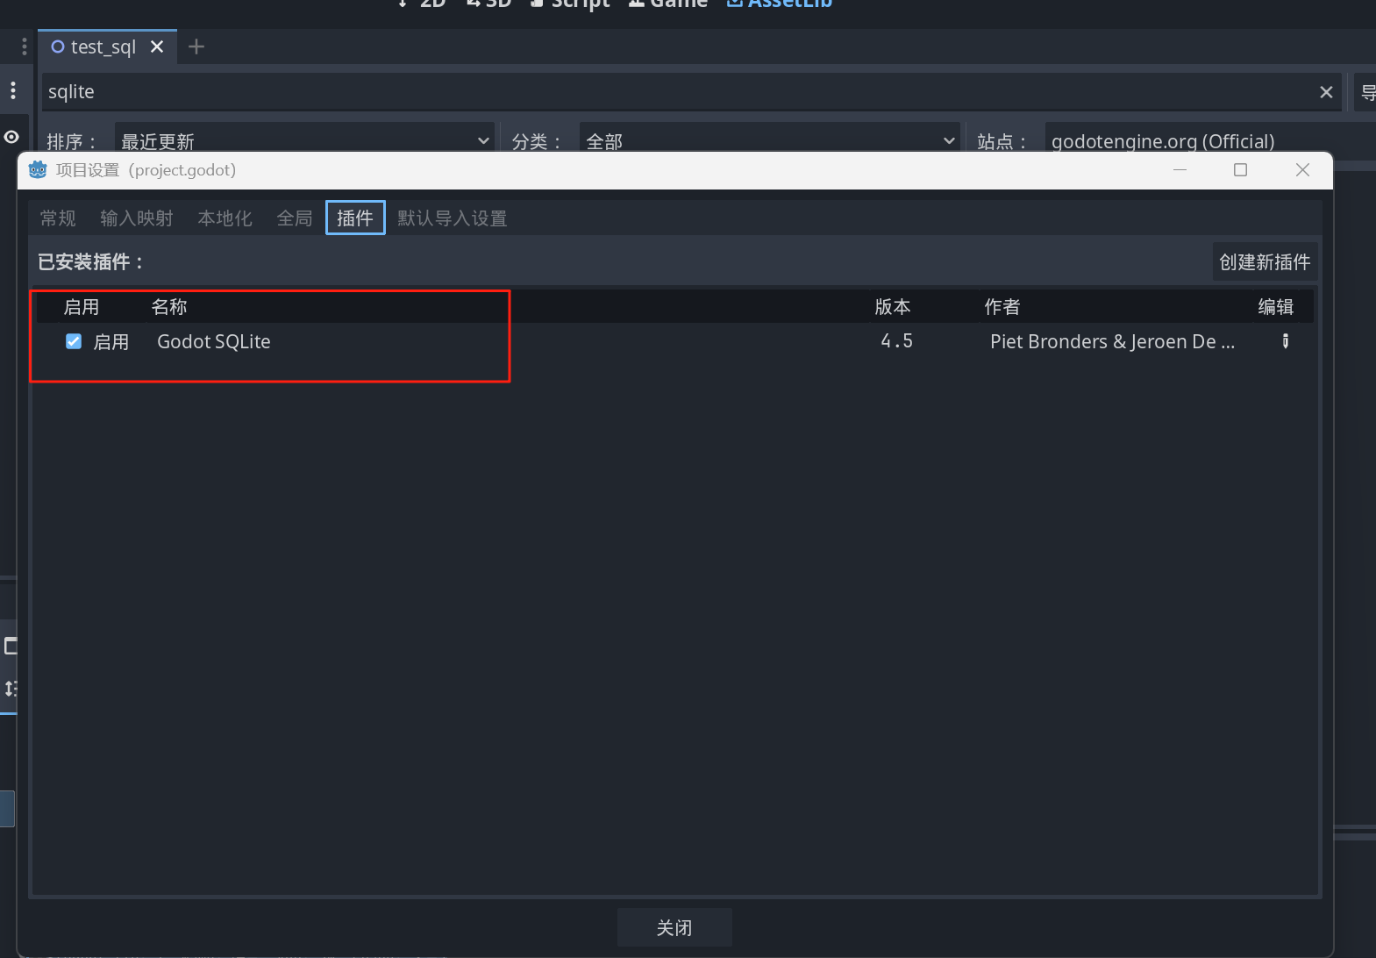
Task: Maximize the project settings dialog
Action: pyautogui.click(x=1240, y=169)
